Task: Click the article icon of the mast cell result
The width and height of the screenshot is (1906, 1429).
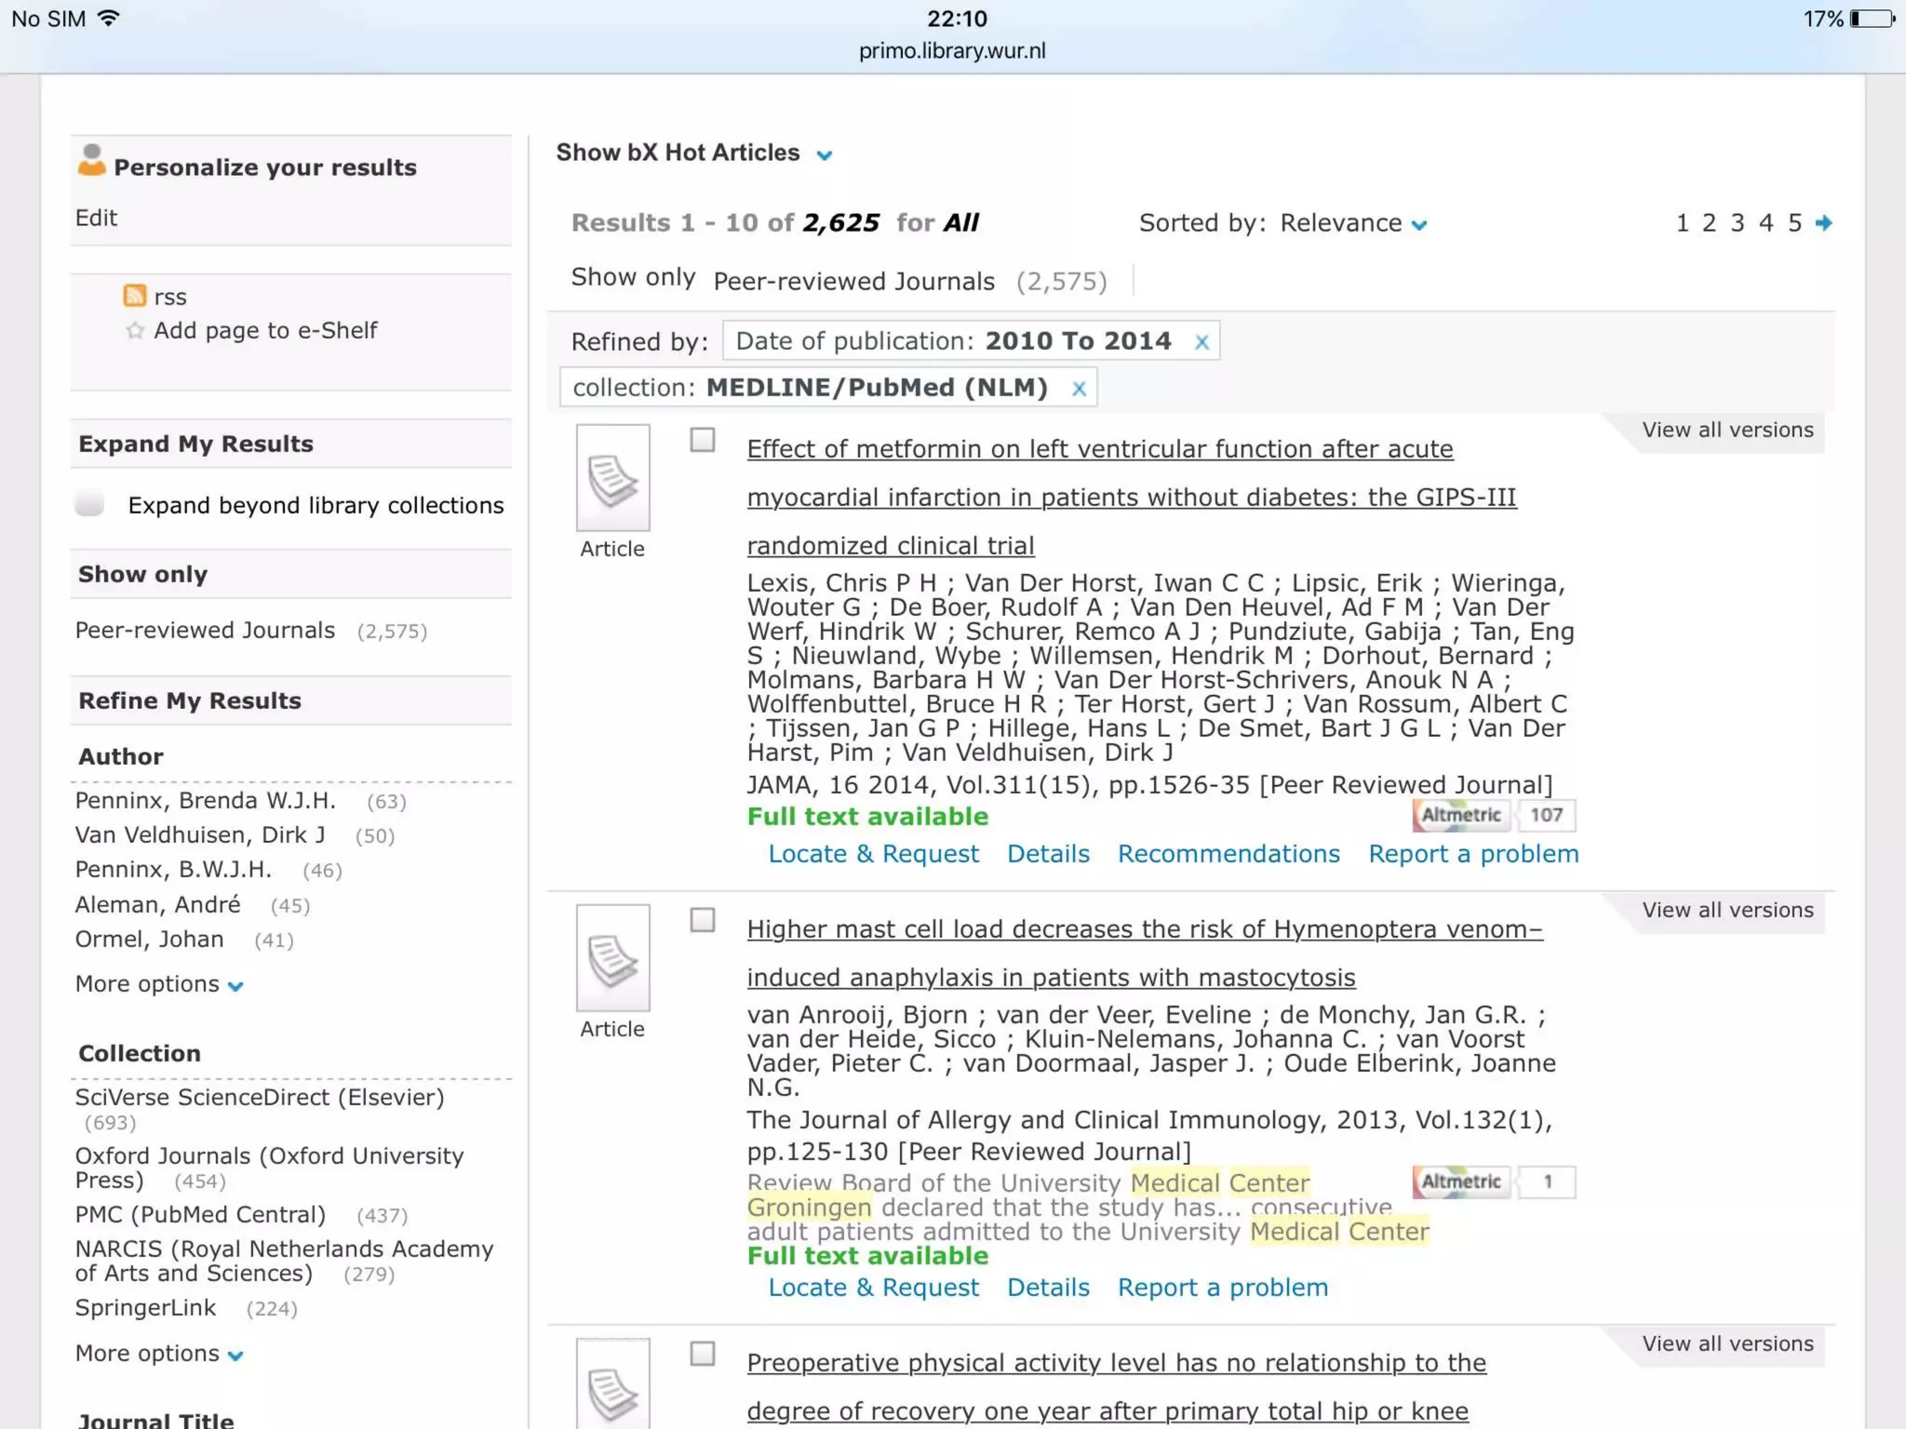Action: 612,958
